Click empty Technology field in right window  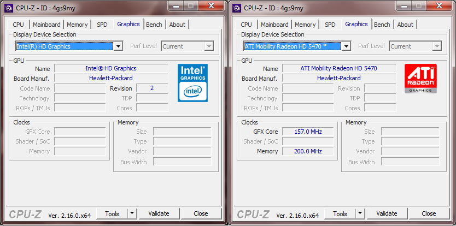point(308,98)
